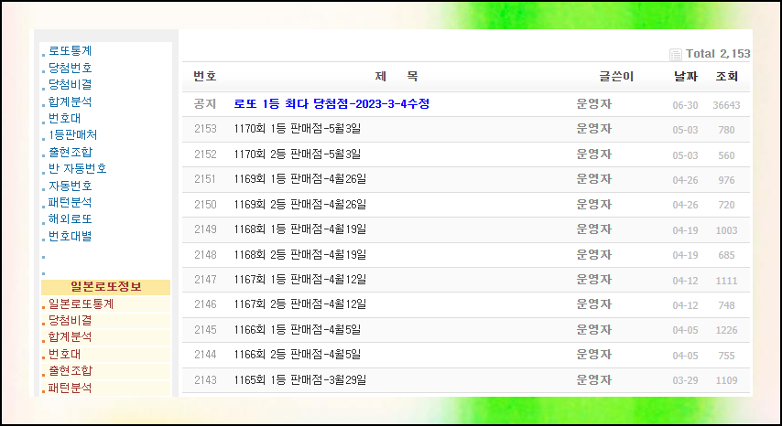
Task: Click the 조회 column header
Action: pyautogui.click(x=727, y=77)
